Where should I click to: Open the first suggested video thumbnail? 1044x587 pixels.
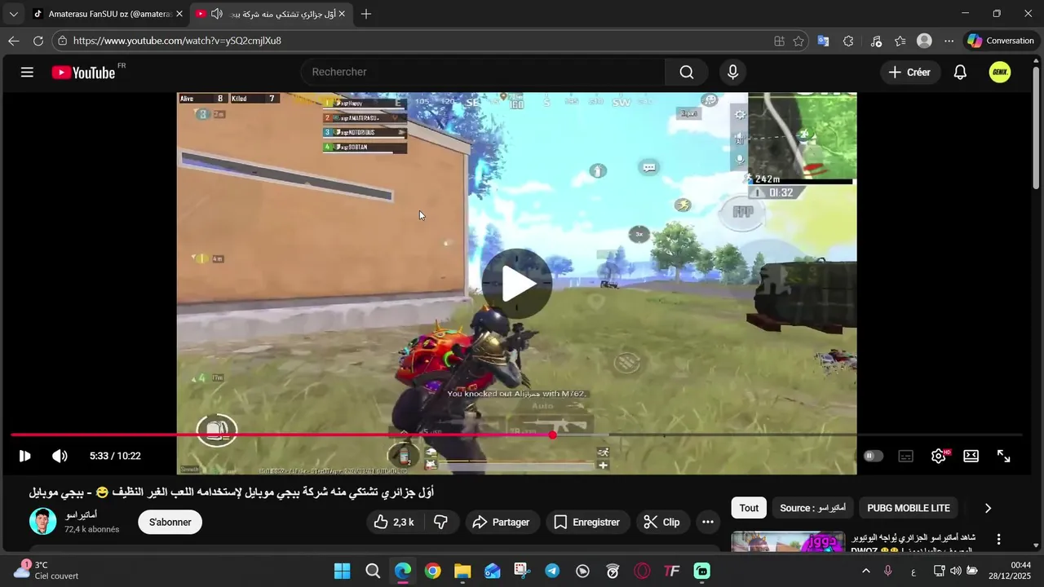point(789,542)
